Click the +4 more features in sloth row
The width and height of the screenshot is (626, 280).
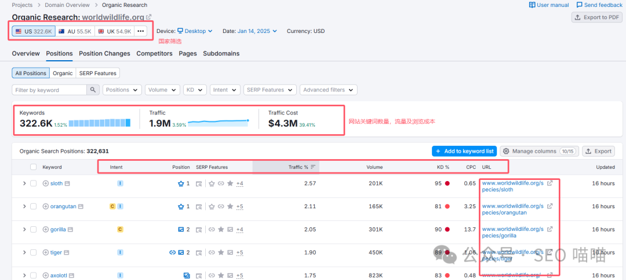point(239,183)
